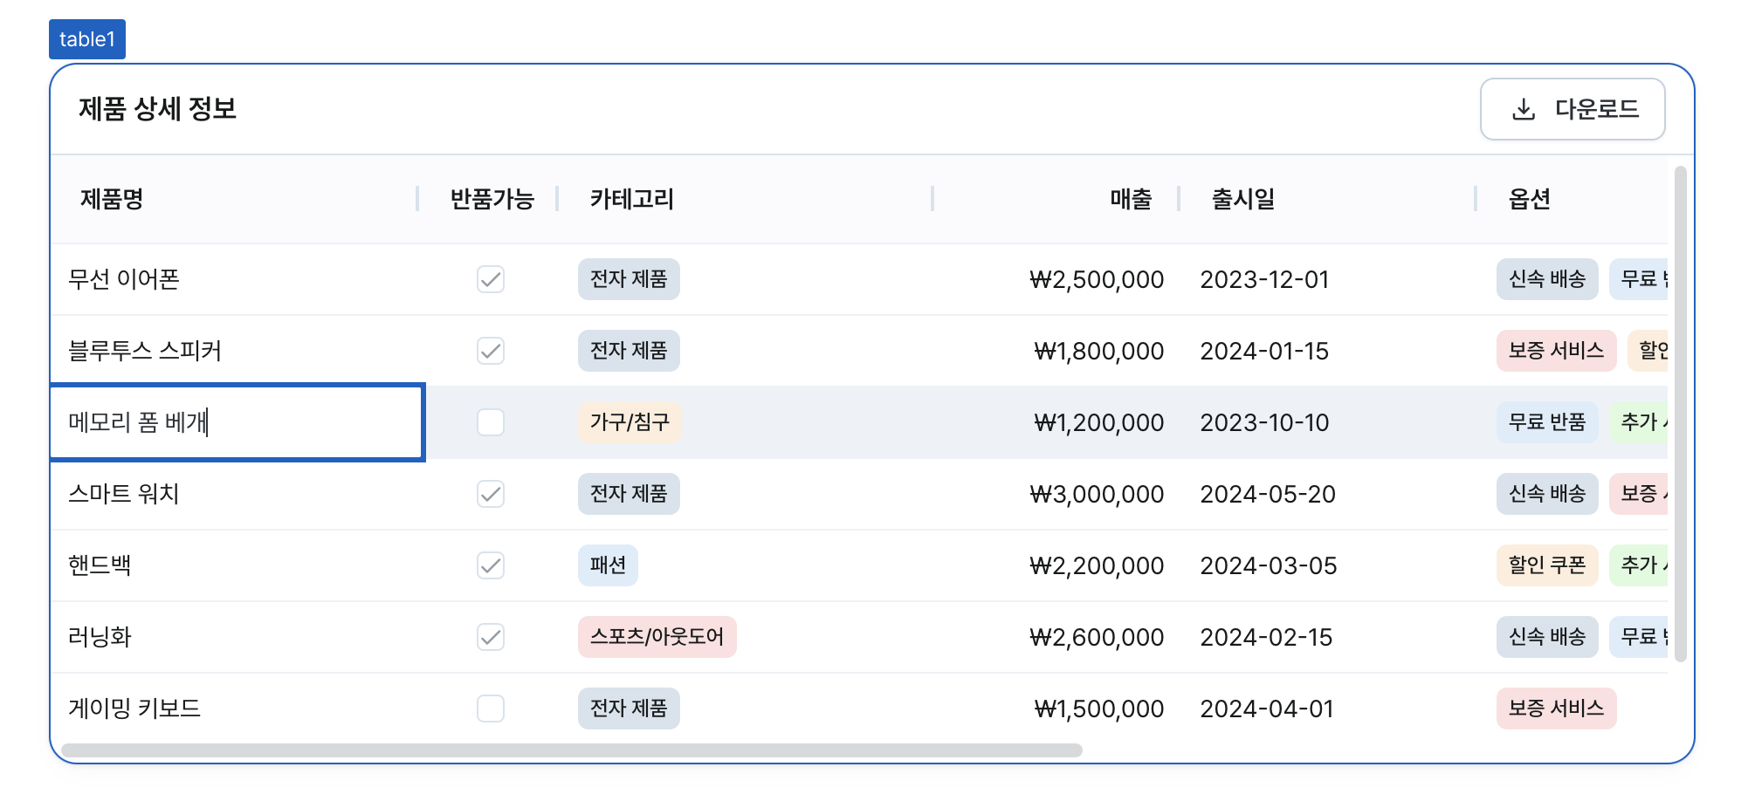The height and width of the screenshot is (801, 1741).
Task: Click the 2024-03-05 release date cell
Action: (1269, 565)
